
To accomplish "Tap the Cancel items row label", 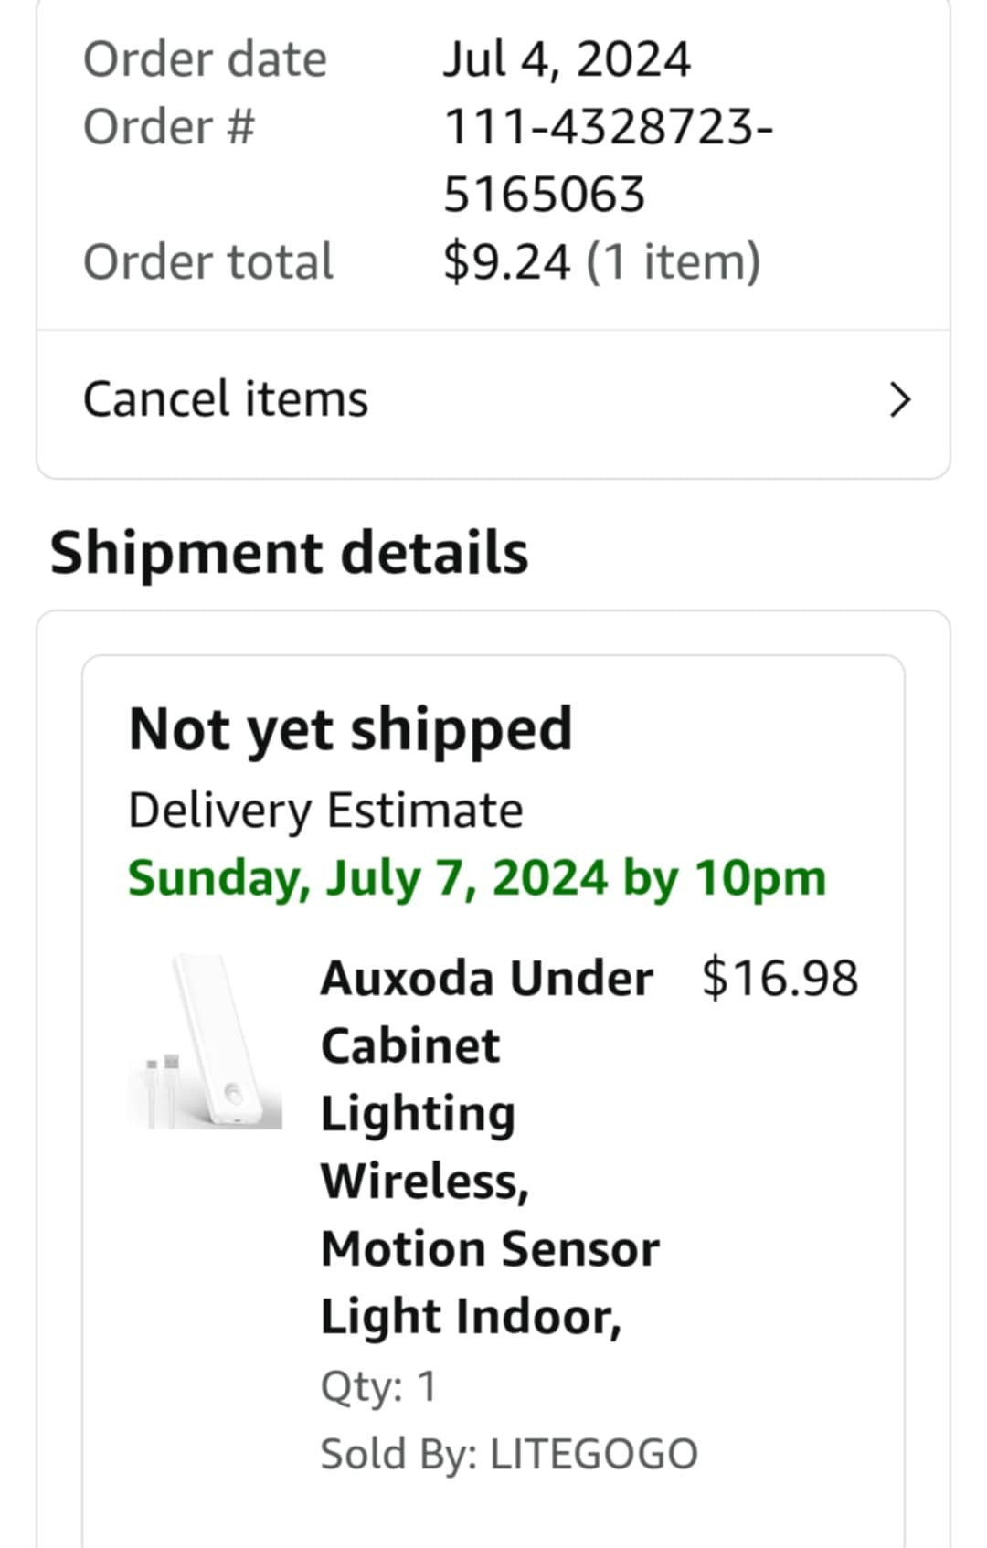I will [226, 399].
